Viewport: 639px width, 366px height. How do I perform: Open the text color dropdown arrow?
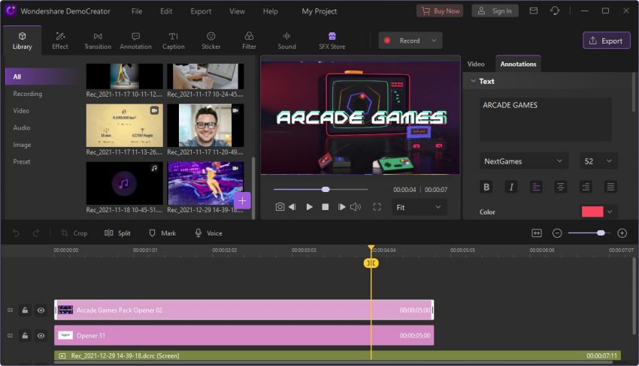point(610,211)
